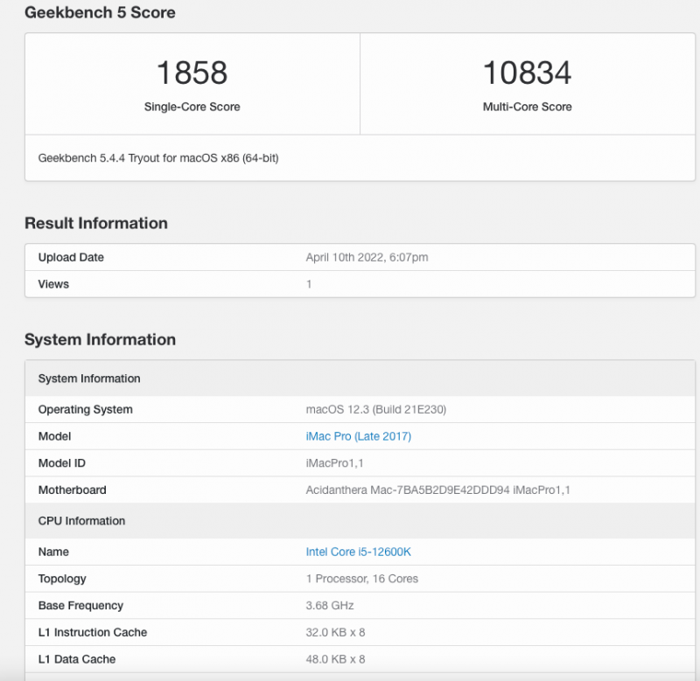Viewport: 700px width, 681px height.
Task: Click the Single-Core Score label
Action: point(192,107)
